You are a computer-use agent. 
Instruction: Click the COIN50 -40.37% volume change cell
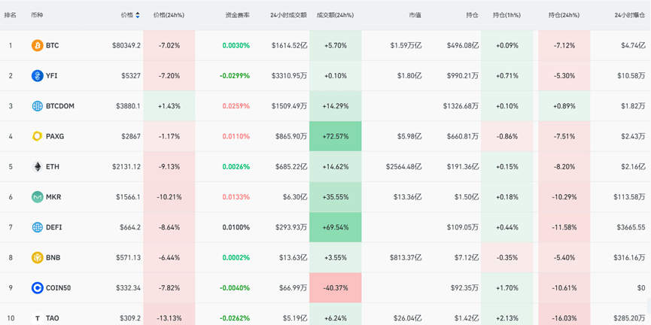pos(335,287)
